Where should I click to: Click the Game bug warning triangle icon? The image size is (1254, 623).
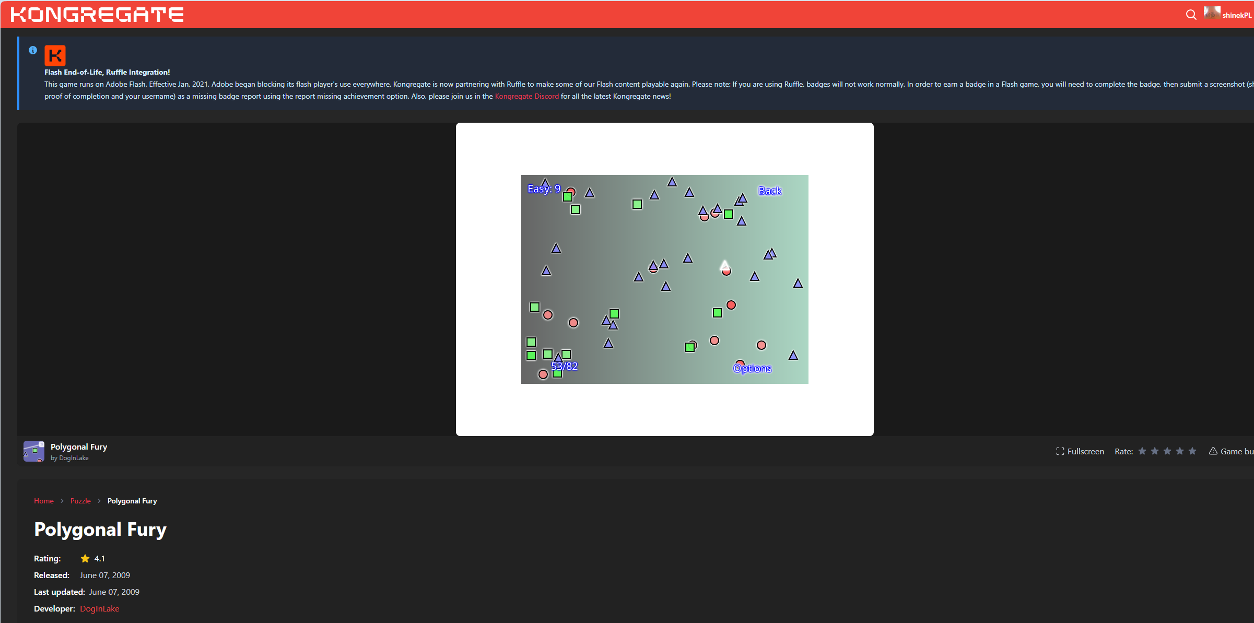(1213, 451)
